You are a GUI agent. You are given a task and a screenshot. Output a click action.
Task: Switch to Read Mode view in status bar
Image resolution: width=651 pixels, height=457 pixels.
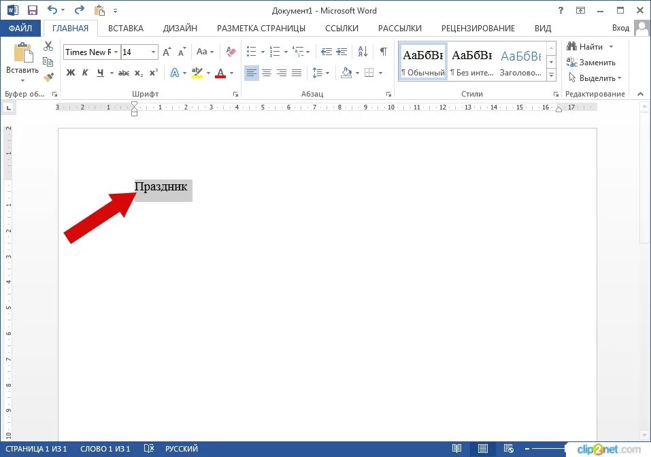456,449
